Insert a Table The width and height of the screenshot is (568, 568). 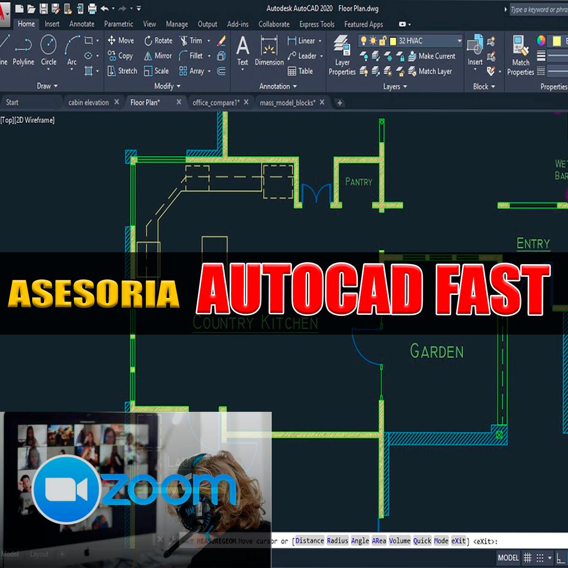(x=300, y=71)
